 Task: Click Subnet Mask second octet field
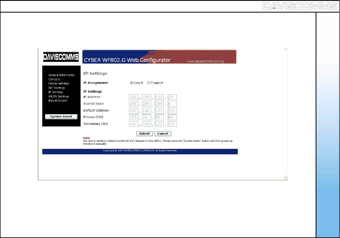click(146, 104)
